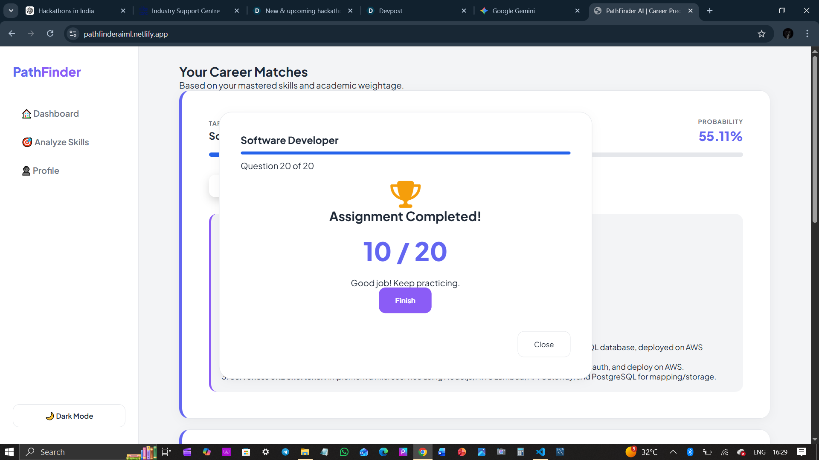Close the Software Developer assignment dialog
819x460 pixels.
tap(543, 344)
